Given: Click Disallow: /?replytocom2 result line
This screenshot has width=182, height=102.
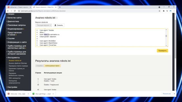Looking at the screenshot, I should [51, 85].
